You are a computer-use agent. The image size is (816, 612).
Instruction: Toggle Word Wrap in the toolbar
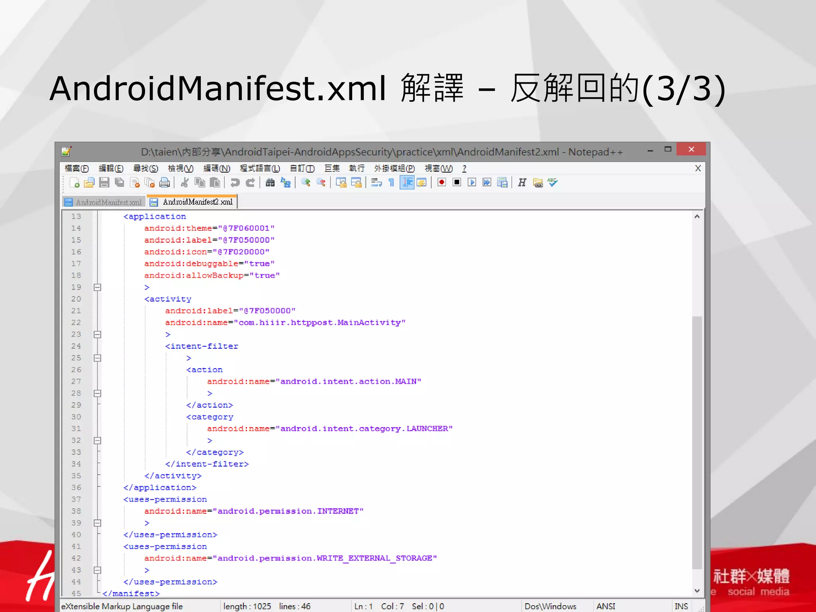point(376,183)
